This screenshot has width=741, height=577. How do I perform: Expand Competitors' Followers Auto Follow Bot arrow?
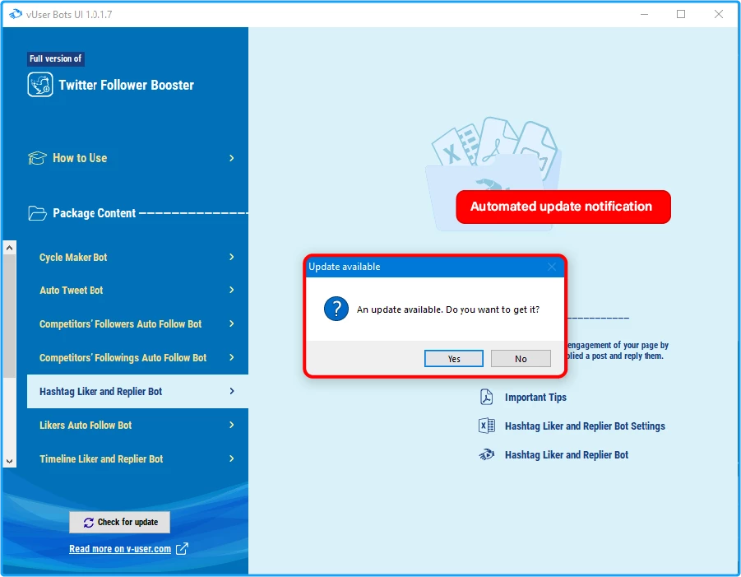coord(232,323)
